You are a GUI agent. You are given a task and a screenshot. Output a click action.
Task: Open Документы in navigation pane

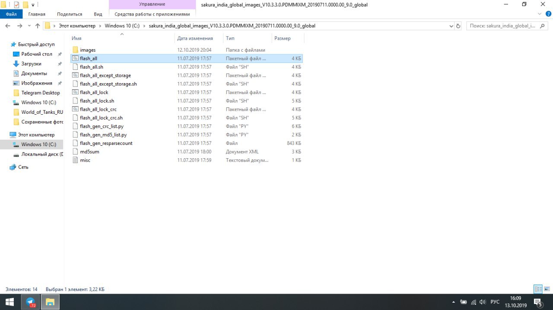tap(34, 73)
